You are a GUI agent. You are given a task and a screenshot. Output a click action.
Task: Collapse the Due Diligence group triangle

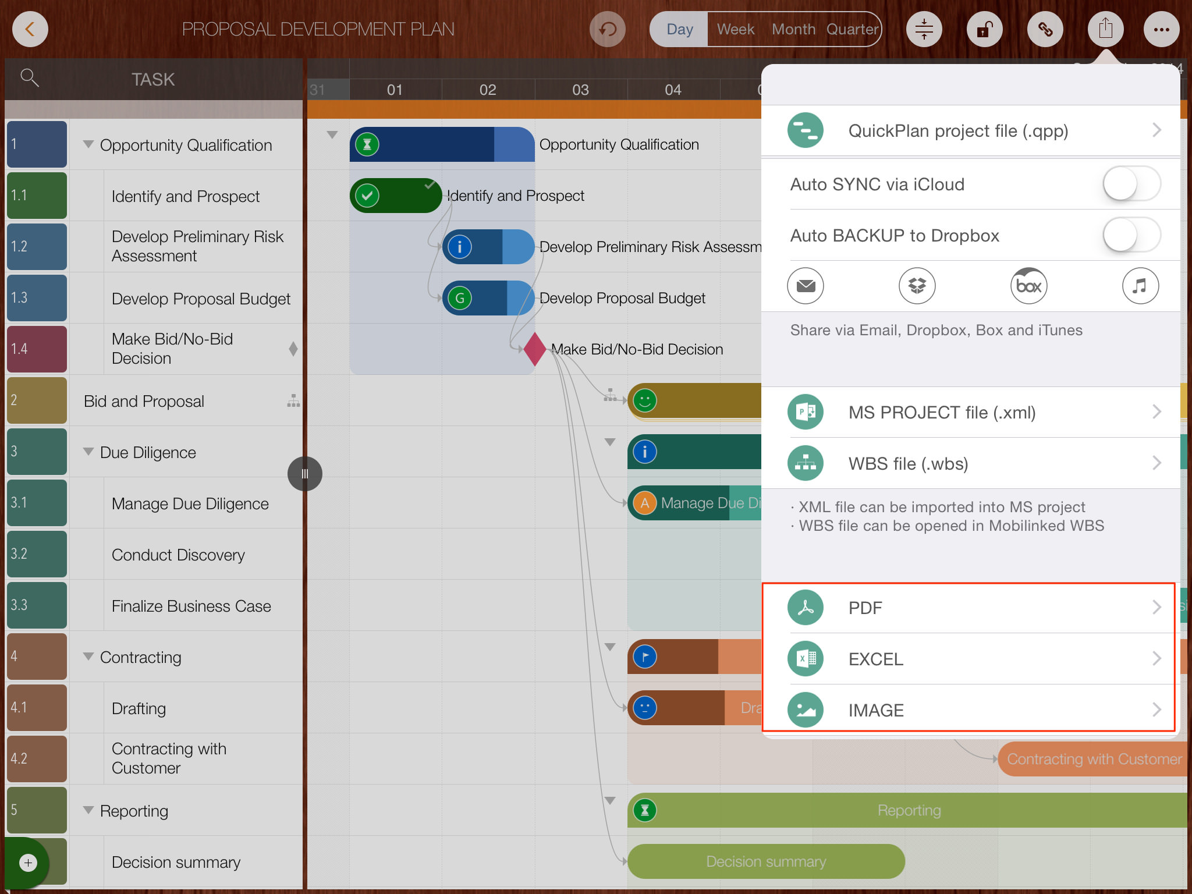pyautogui.click(x=88, y=452)
